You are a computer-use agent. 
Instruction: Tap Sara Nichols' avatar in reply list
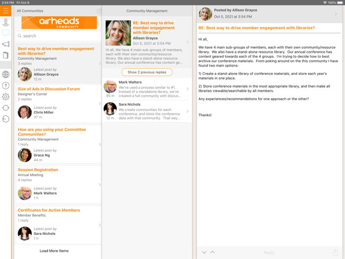(x=110, y=109)
